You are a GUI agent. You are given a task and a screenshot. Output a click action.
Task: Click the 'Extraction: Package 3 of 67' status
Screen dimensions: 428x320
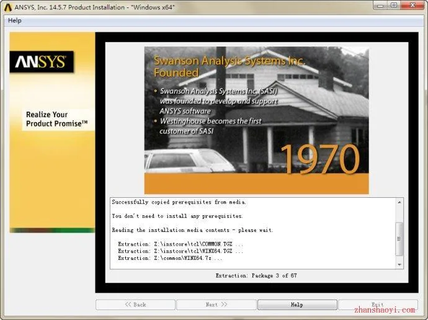click(256, 275)
